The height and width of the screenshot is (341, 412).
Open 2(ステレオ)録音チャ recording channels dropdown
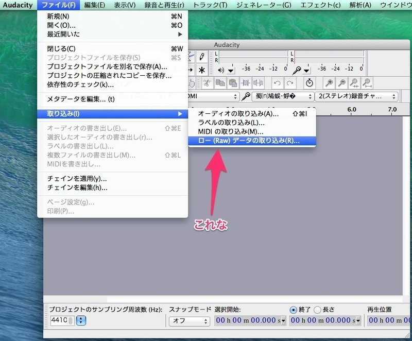(x=356, y=96)
